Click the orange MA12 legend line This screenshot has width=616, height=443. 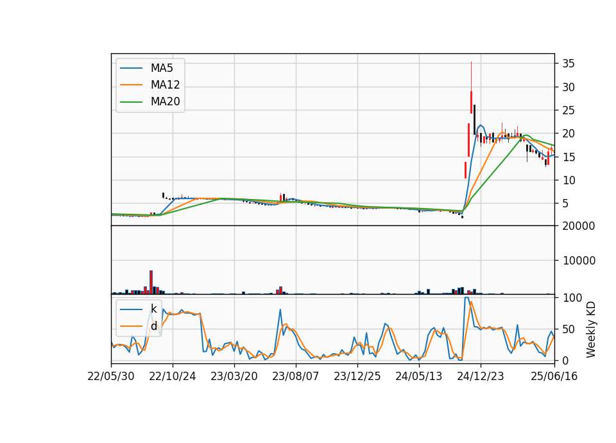131,85
